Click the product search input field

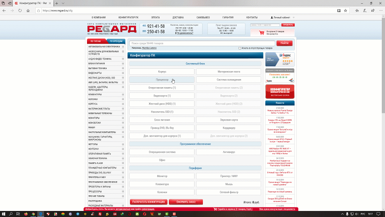(202, 43)
